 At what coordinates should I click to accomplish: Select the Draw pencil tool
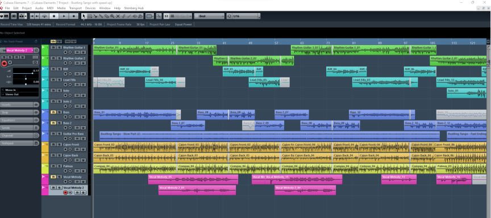(123, 16)
